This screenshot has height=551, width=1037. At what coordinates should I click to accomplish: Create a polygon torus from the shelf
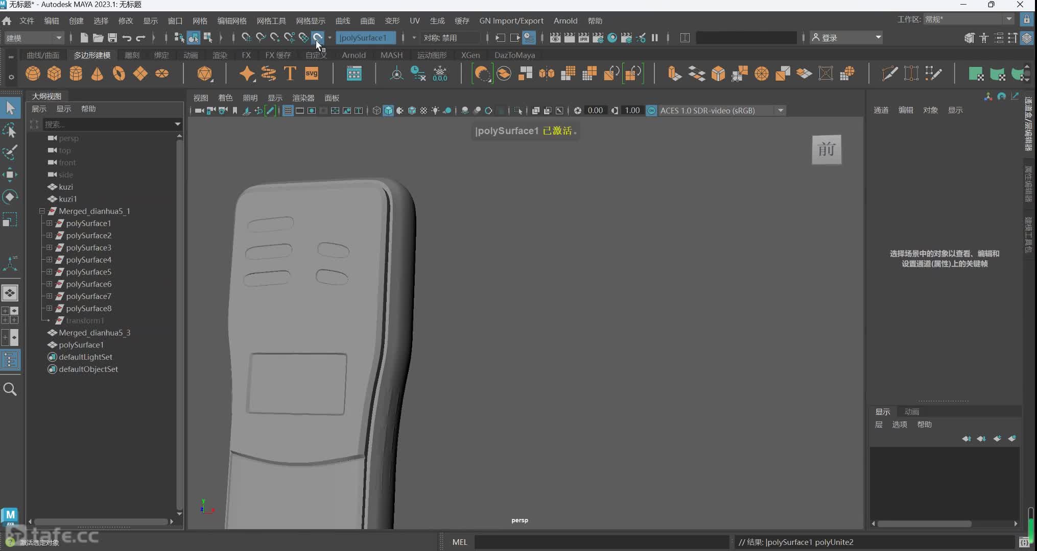click(119, 73)
